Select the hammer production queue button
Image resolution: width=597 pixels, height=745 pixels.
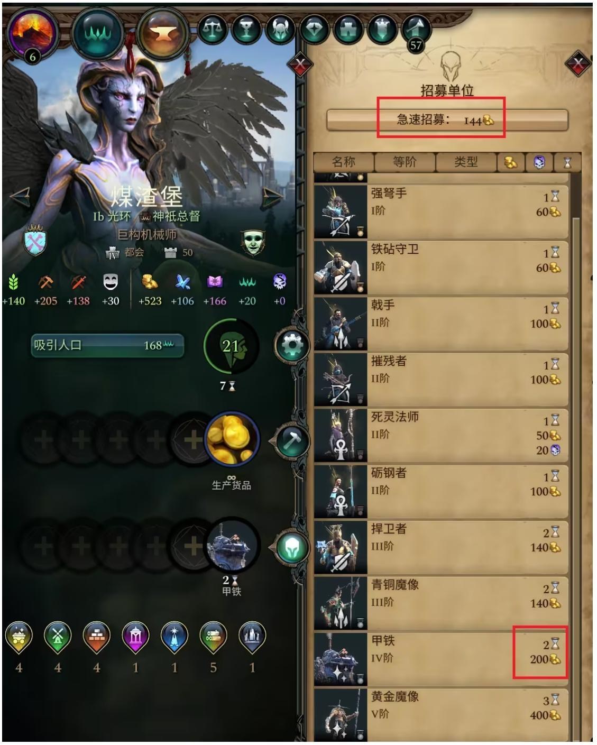[292, 440]
